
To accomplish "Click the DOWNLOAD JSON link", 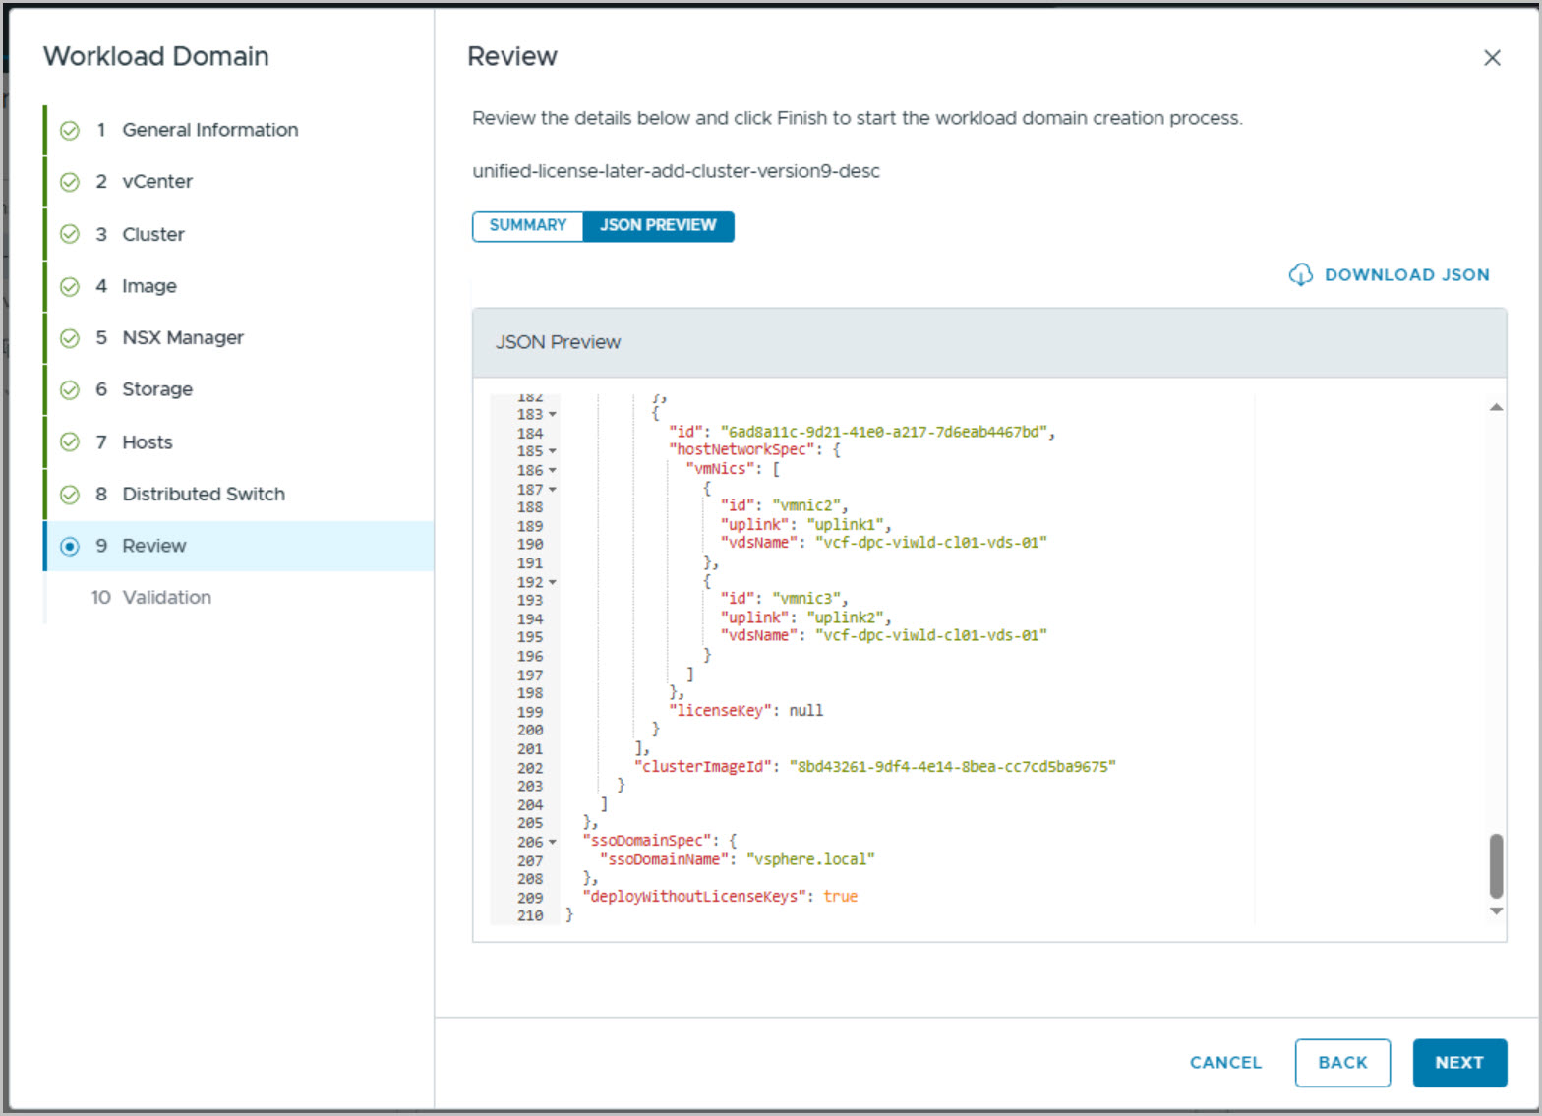I will point(1389,275).
